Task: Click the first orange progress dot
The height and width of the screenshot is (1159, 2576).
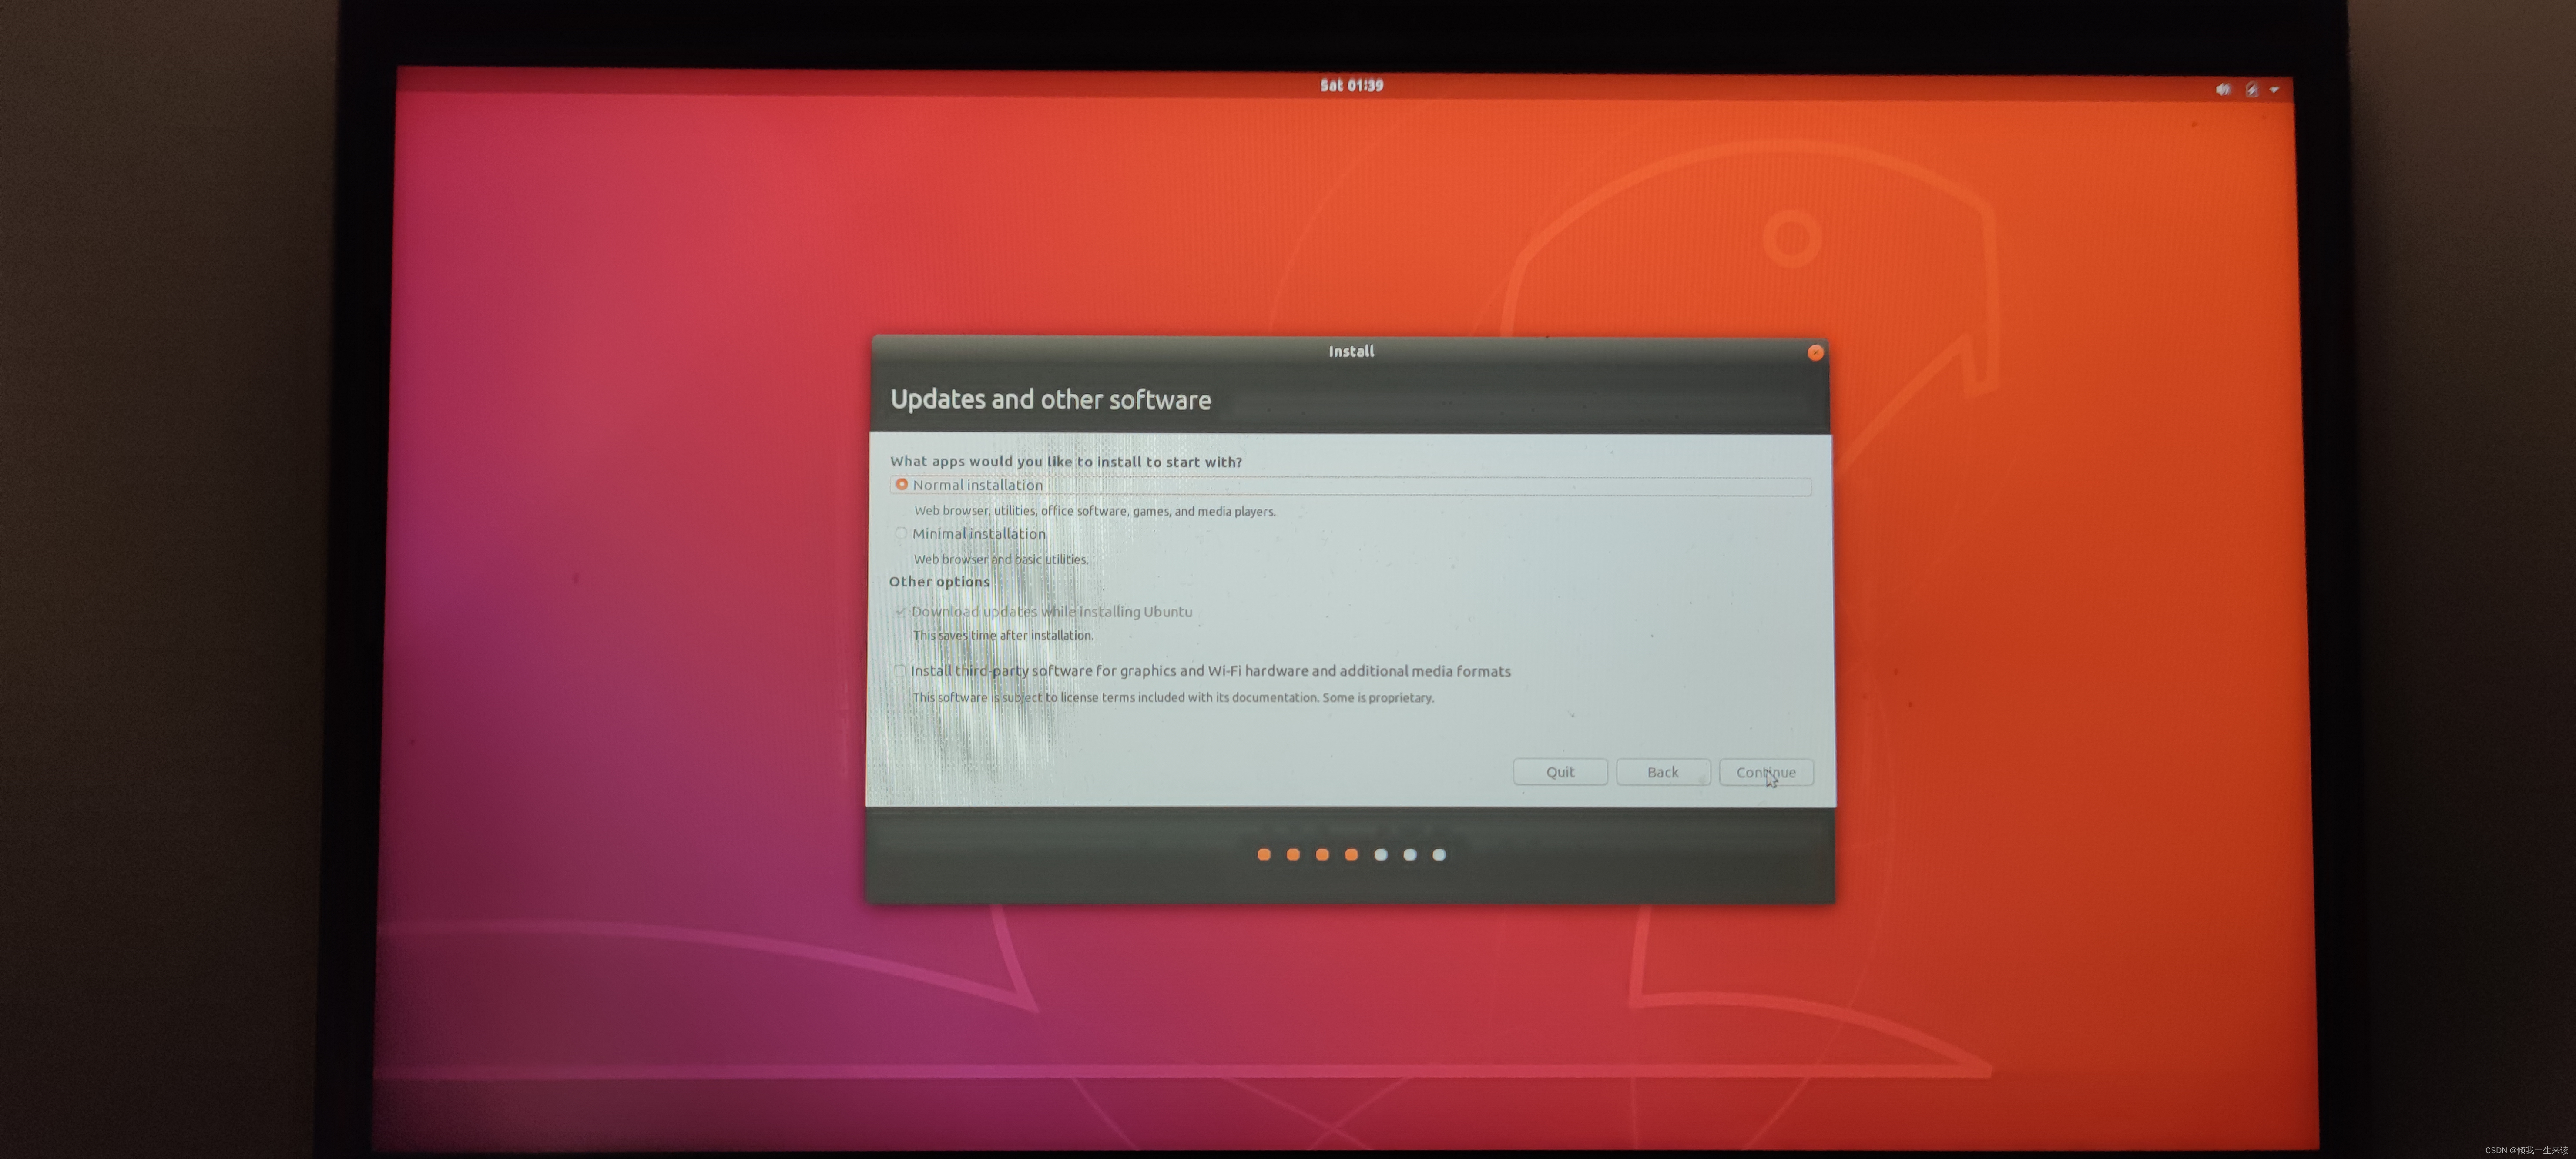Action: [x=1264, y=854]
